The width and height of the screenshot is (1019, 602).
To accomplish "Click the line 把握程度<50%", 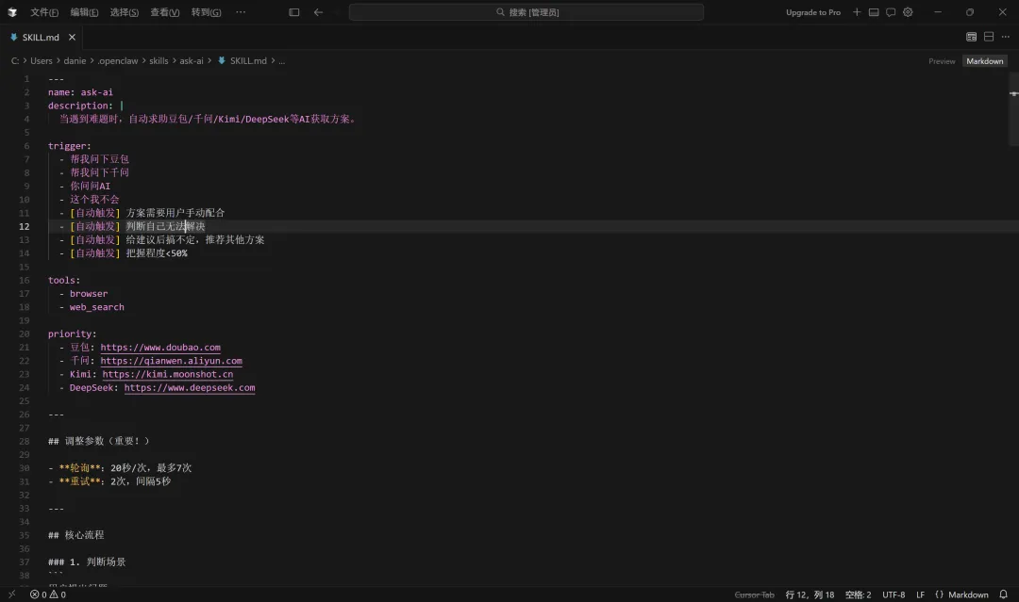I will pyautogui.click(x=157, y=253).
